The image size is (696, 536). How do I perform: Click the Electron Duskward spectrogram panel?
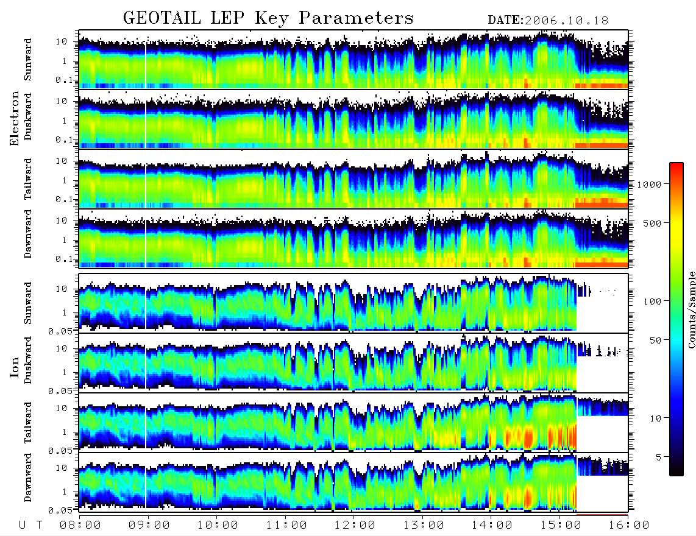(x=353, y=119)
